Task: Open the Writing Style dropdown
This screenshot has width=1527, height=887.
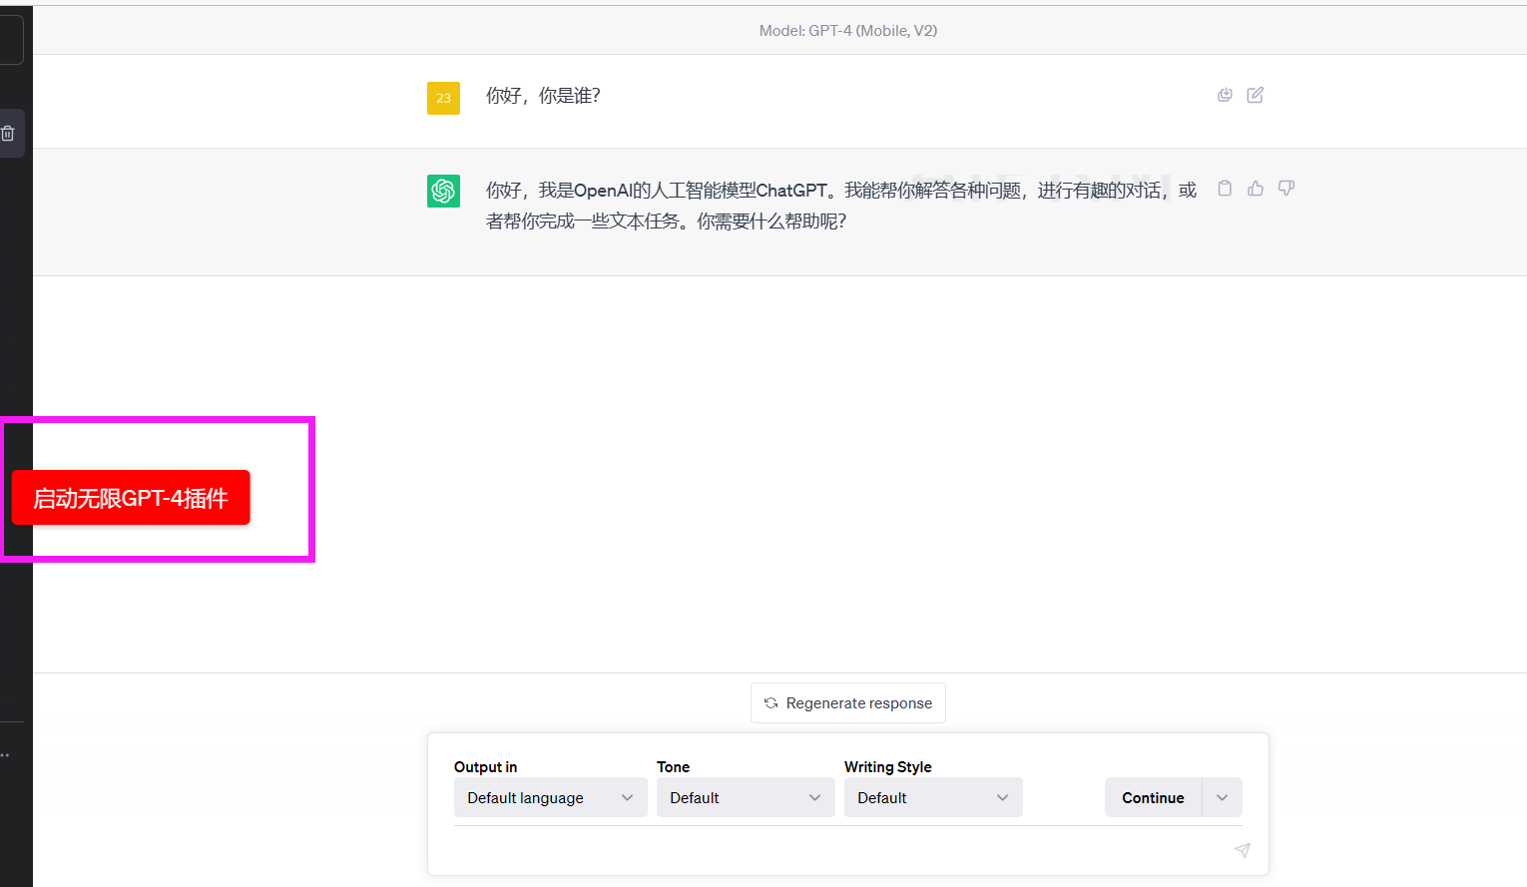Action: click(x=933, y=797)
